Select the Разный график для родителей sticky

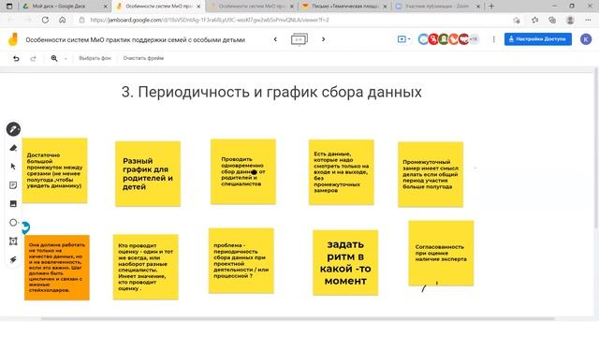148,174
